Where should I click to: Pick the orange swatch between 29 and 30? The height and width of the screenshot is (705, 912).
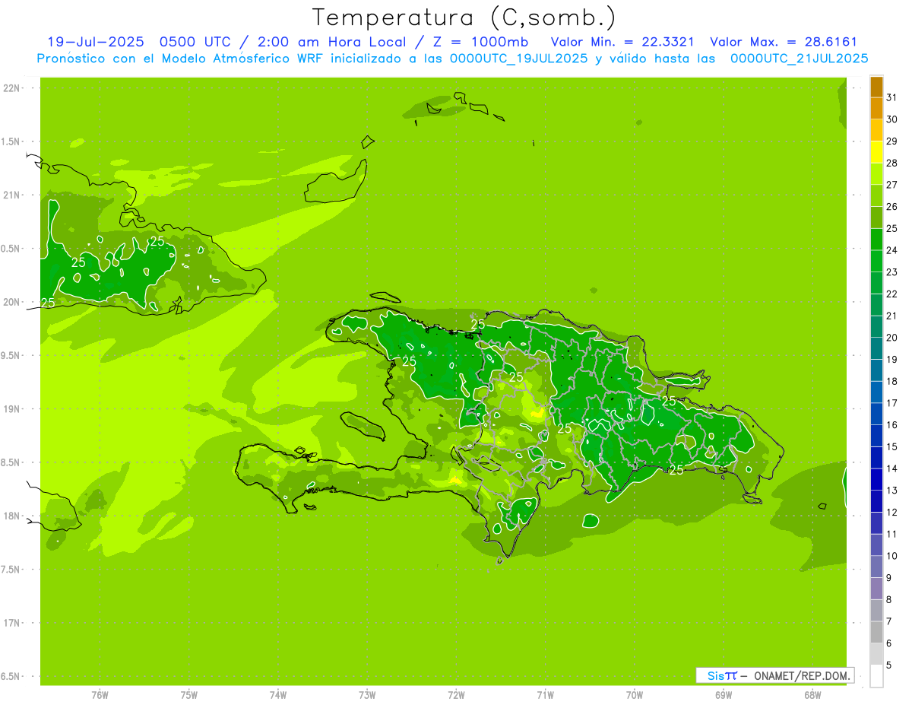[x=877, y=130]
